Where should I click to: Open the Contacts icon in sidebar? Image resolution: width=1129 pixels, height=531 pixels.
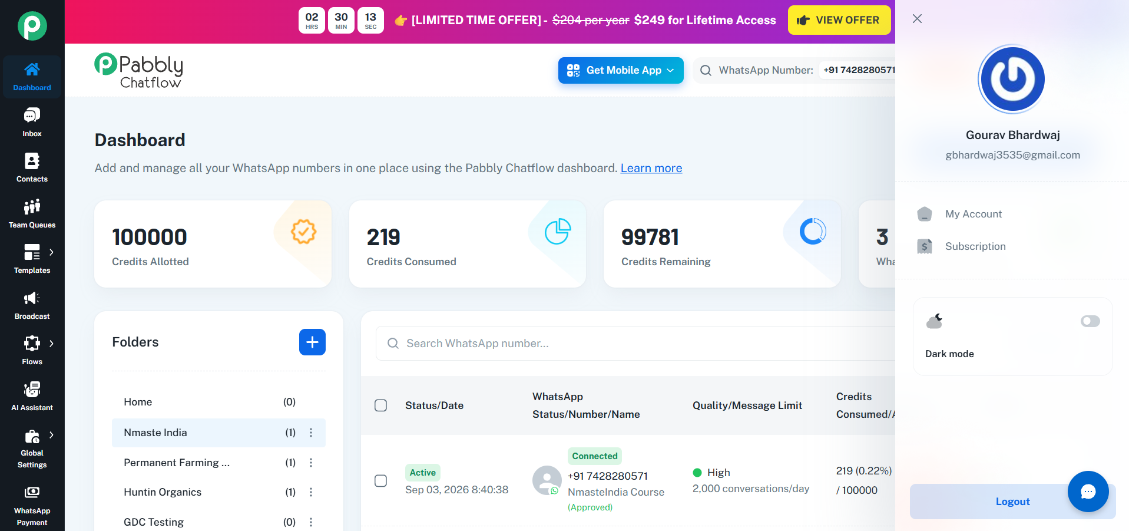[x=32, y=161]
